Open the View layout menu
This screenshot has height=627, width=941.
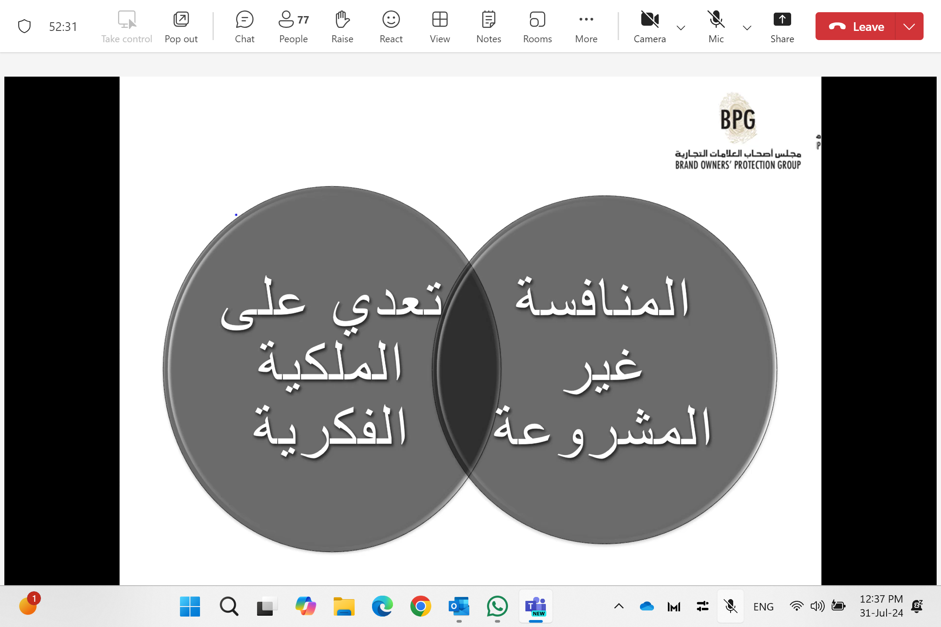tap(440, 27)
